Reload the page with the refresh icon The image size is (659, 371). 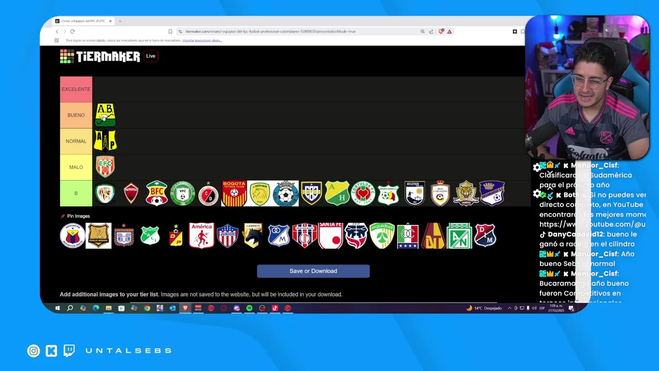(x=72, y=31)
